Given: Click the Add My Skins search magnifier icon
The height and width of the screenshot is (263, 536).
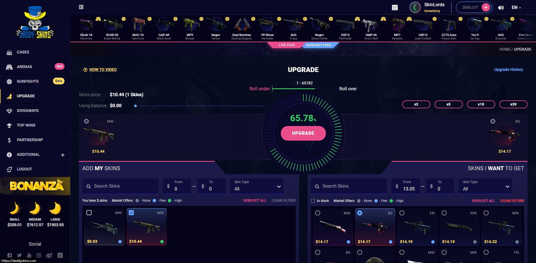Looking at the screenshot, I should pos(88,186).
